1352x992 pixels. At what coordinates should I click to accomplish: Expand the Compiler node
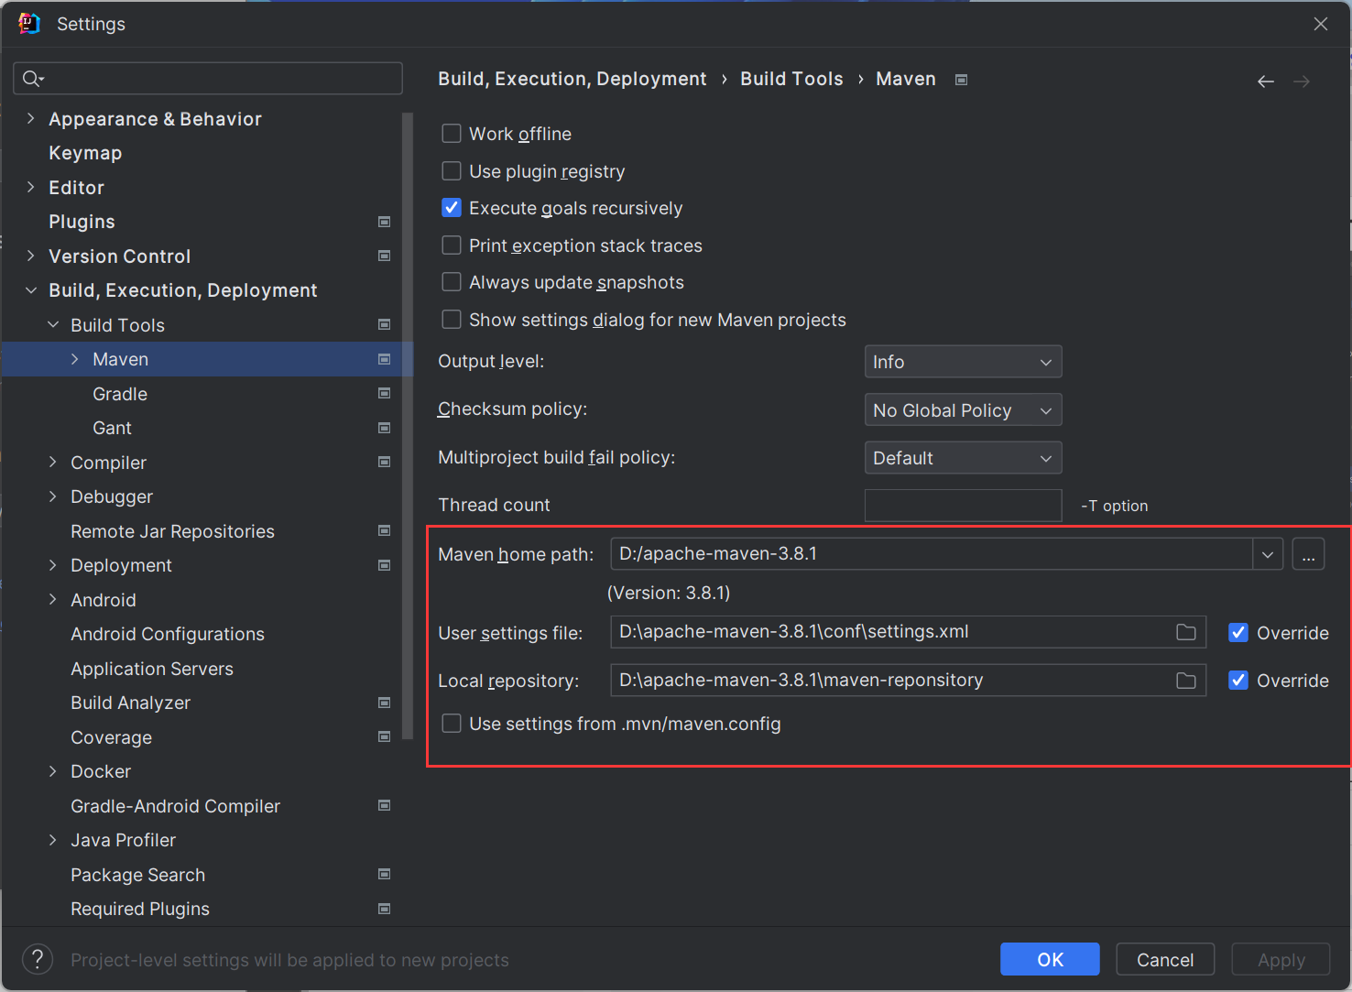click(x=53, y=462)
